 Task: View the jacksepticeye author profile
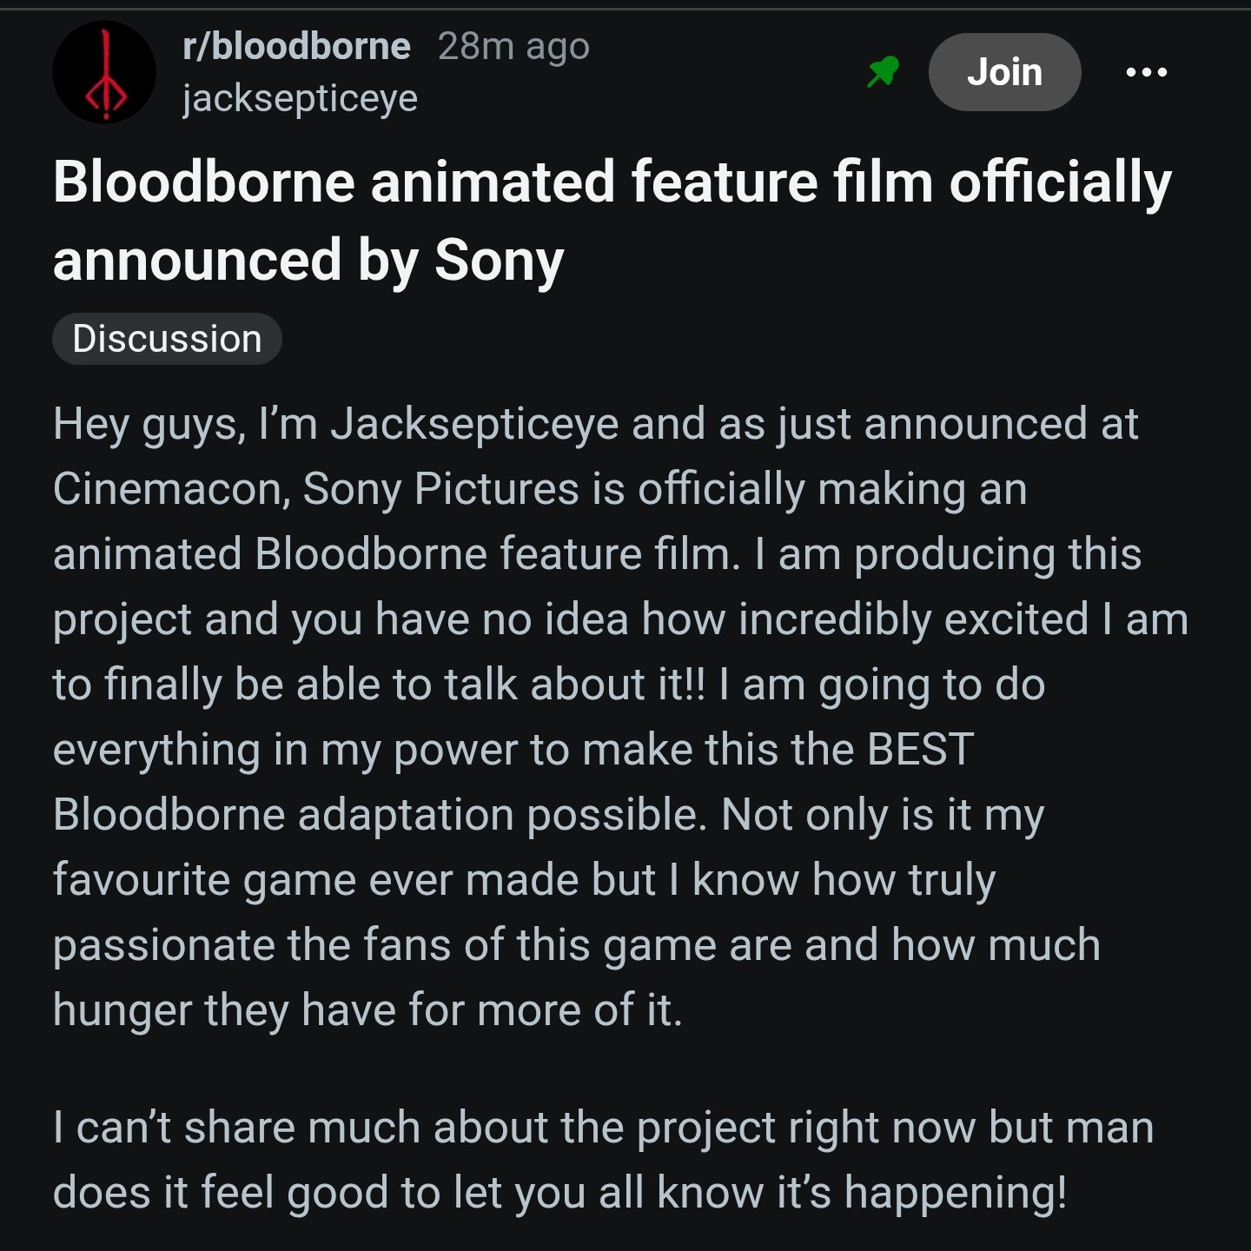pos(300,98)
